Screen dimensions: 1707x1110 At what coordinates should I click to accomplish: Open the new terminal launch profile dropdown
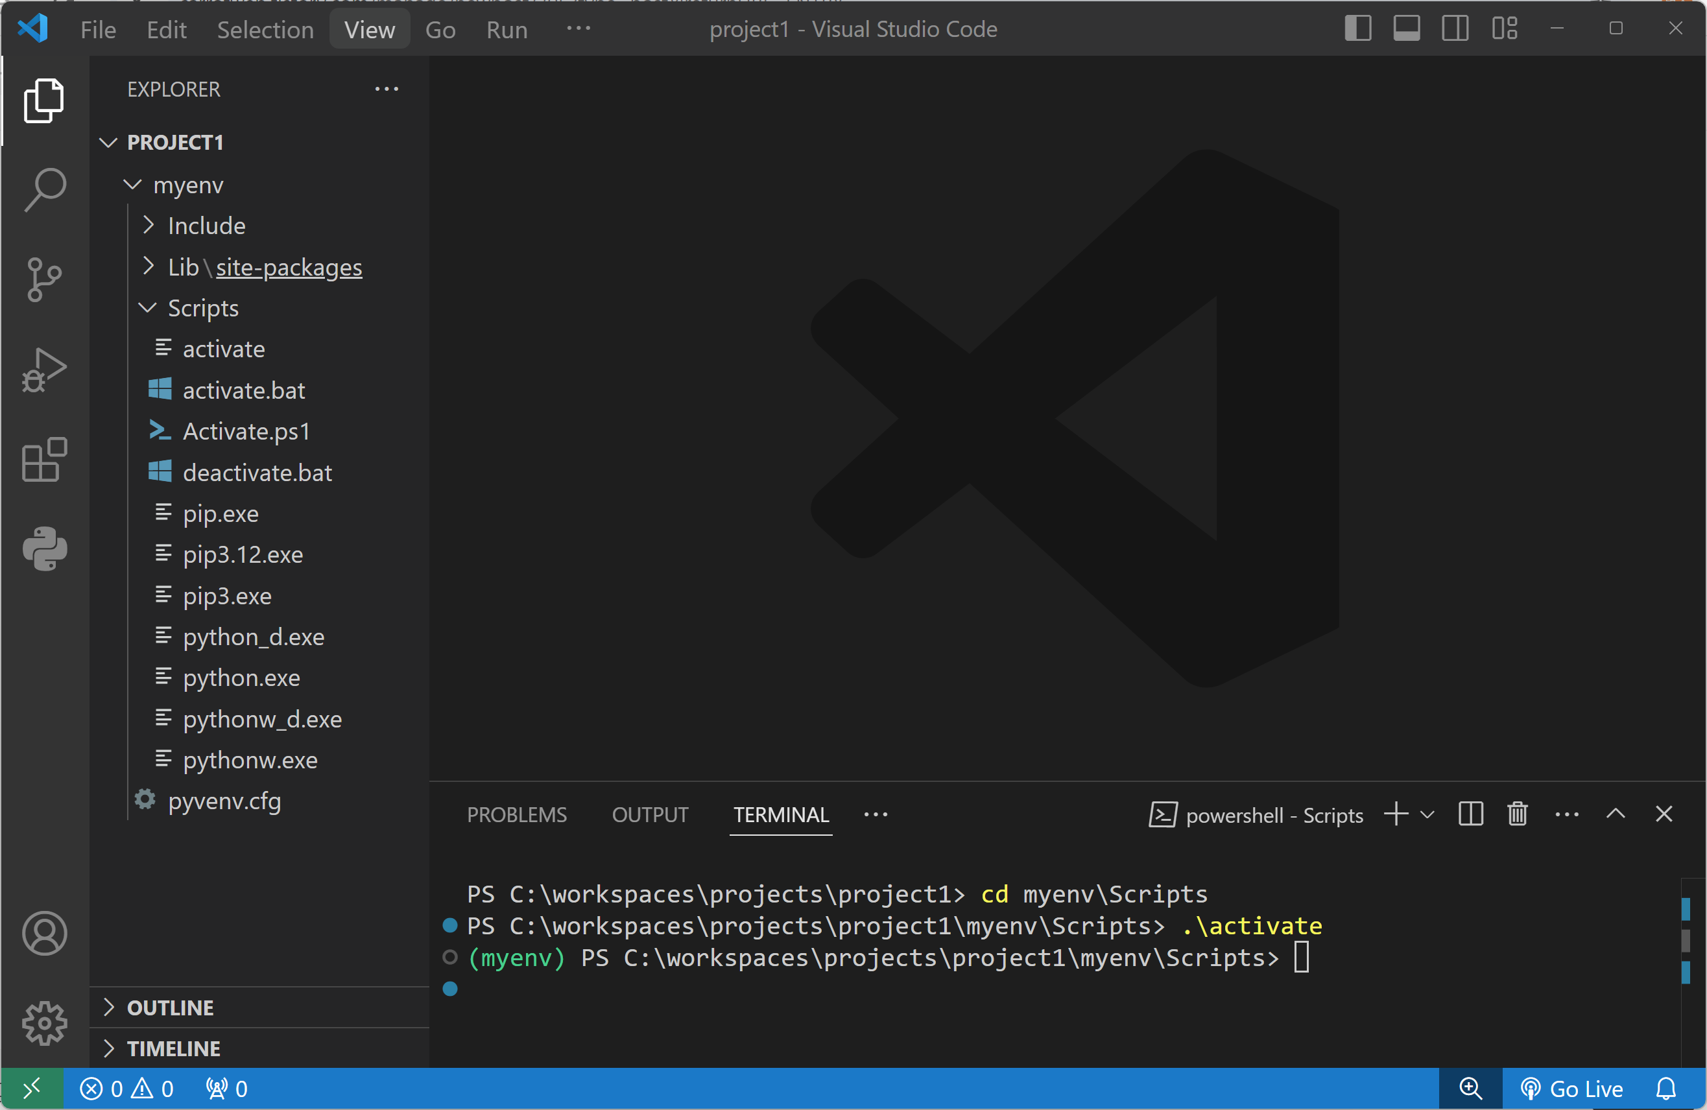[1427, 814]
